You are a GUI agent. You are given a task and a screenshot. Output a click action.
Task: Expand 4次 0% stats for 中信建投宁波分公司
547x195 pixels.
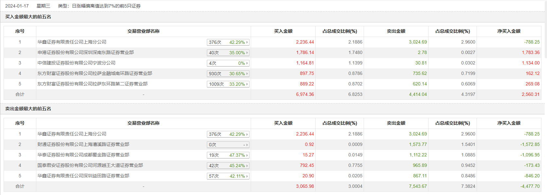tap(228, 63)
